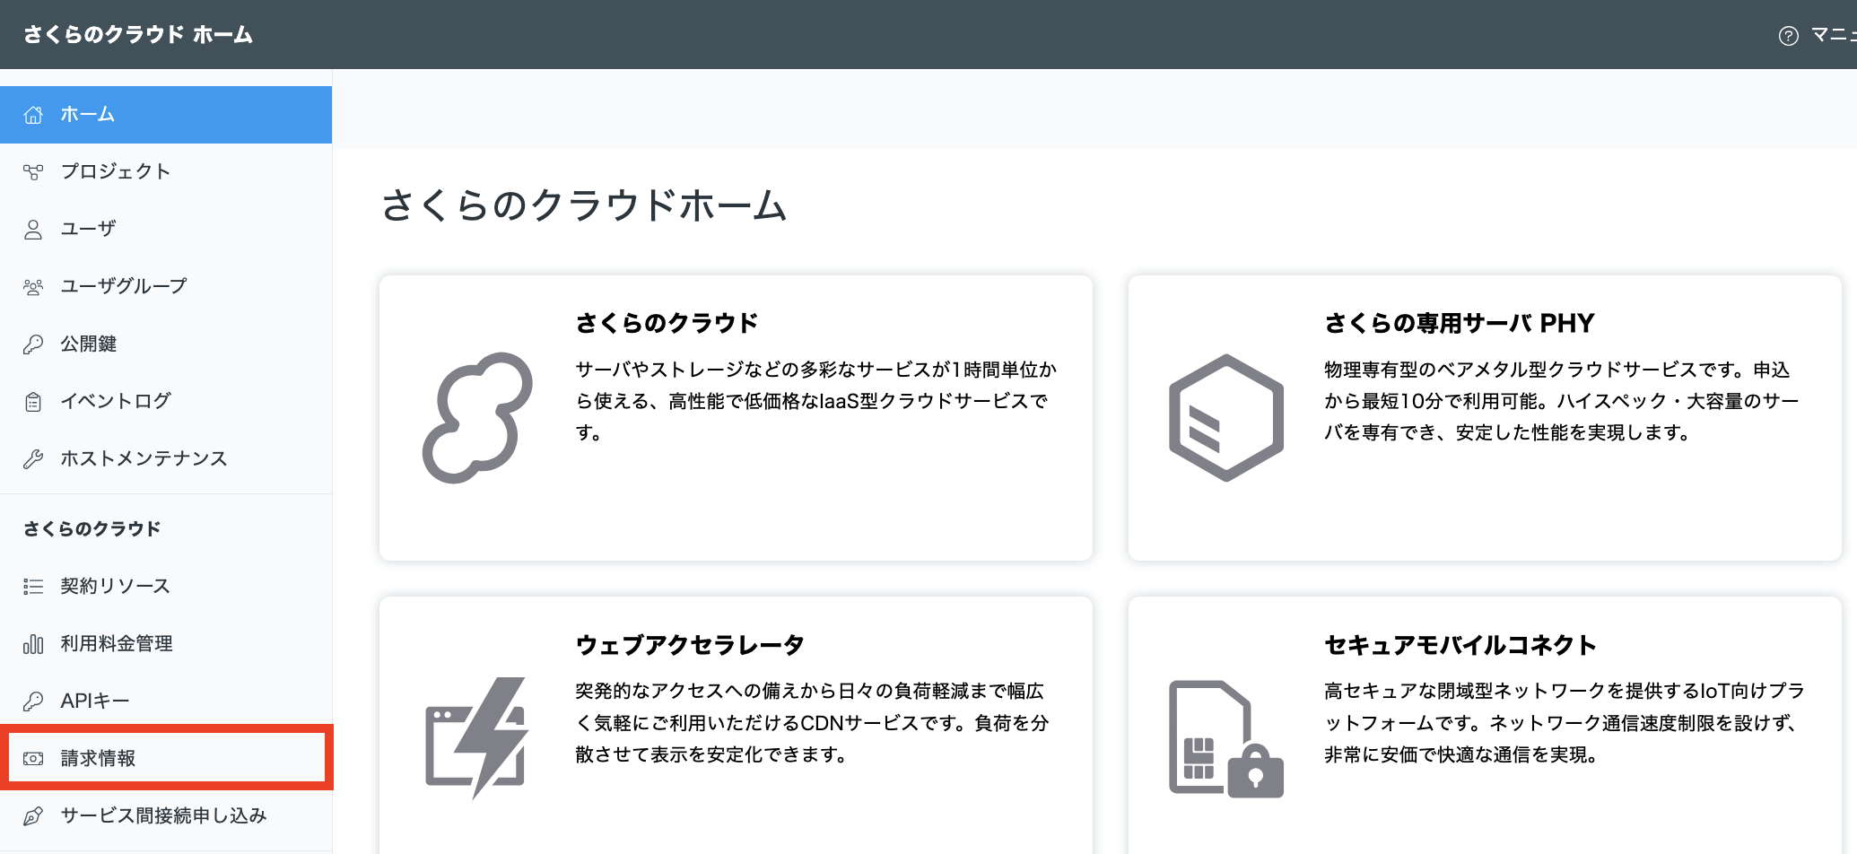
Task: Click the CDN service description text
Action: [x=812, y=723]
